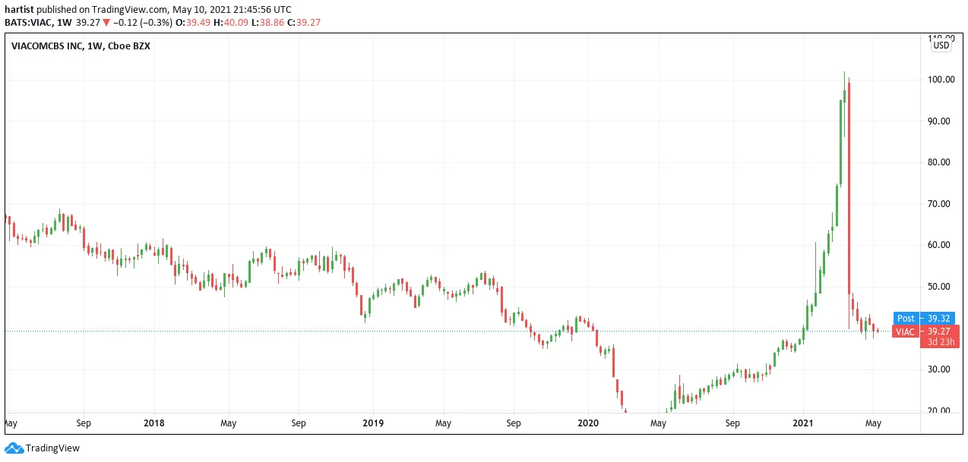Click the 2020 time axis label
This screenshot has height=462, width=968.
click(x=589, y=423)
